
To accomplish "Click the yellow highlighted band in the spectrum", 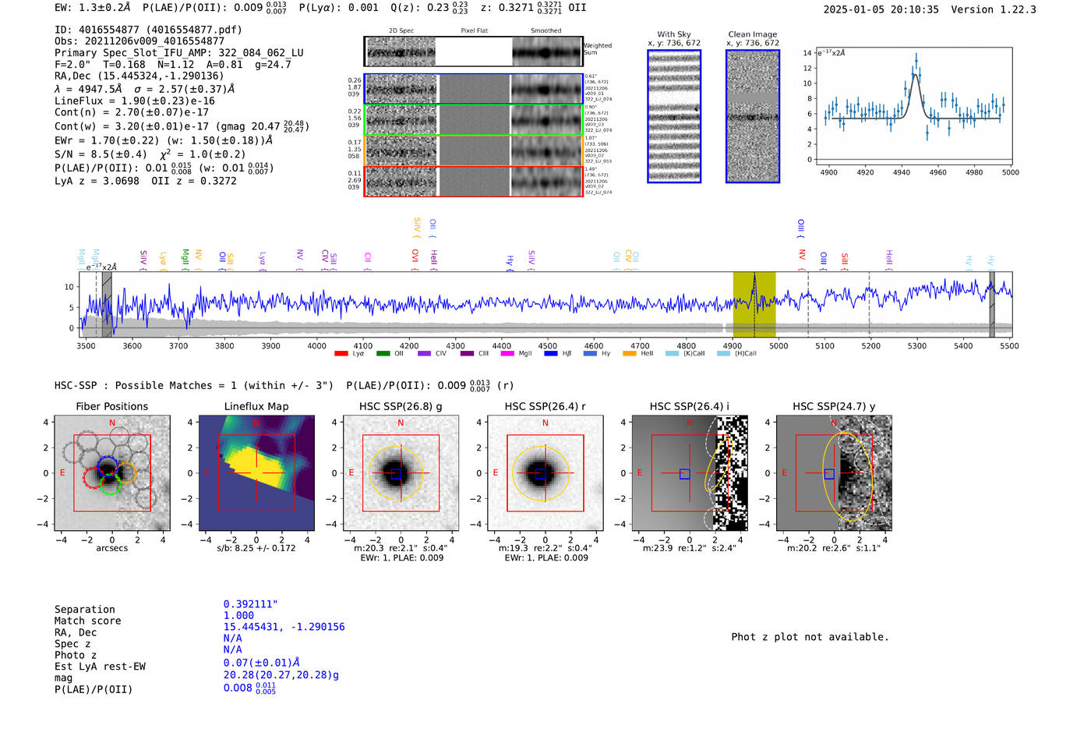I will [x=754, y=305].
